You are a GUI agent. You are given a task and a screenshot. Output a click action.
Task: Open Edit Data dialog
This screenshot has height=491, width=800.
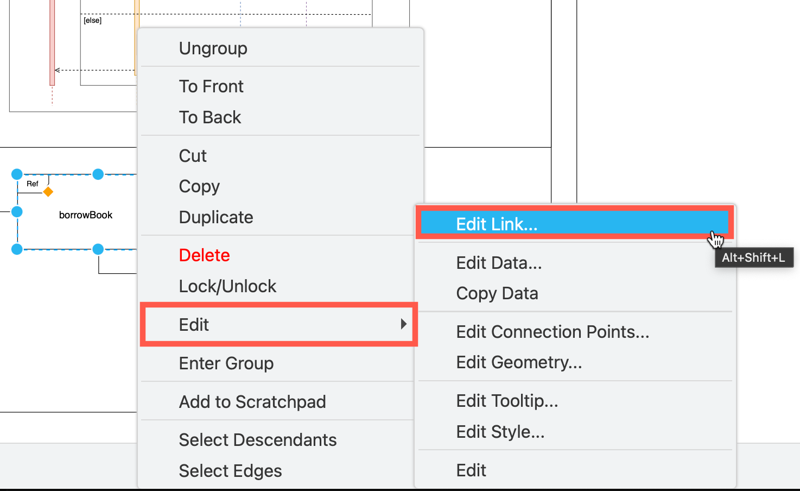(498, 262)
